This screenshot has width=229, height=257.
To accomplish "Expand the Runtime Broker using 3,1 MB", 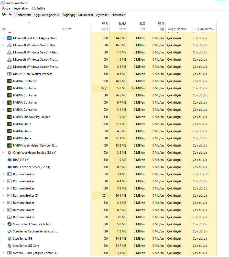I will point(3,174).
